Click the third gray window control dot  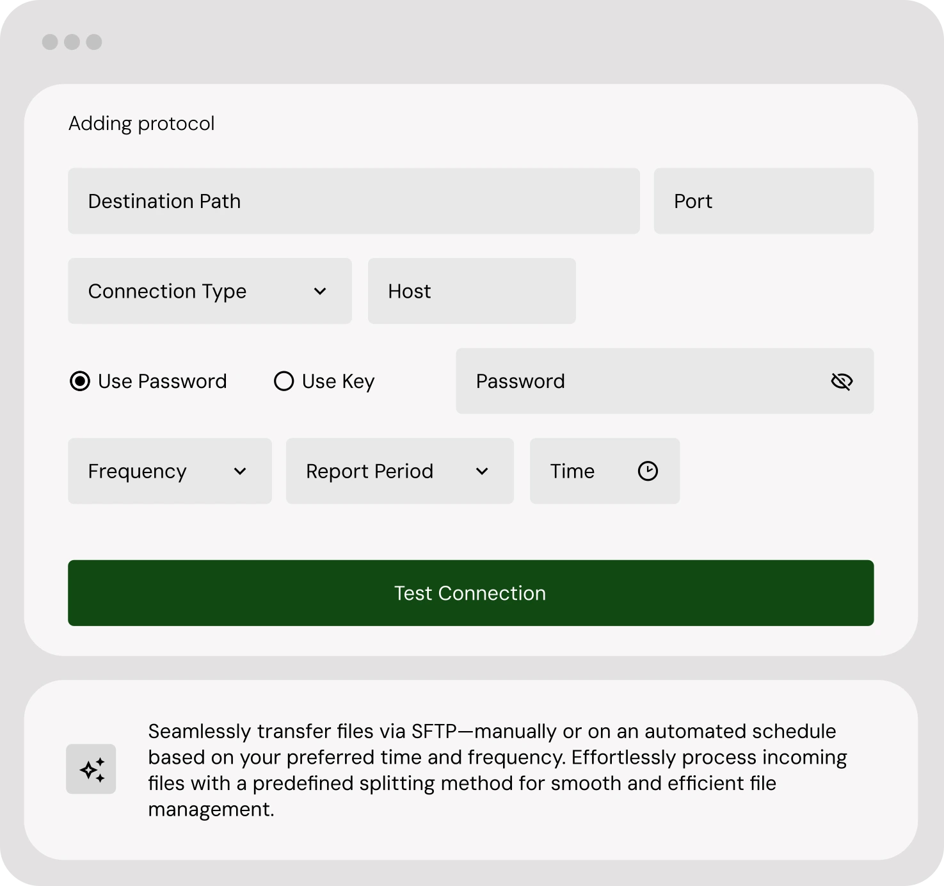pyautogui.click(x=94, y=42)
